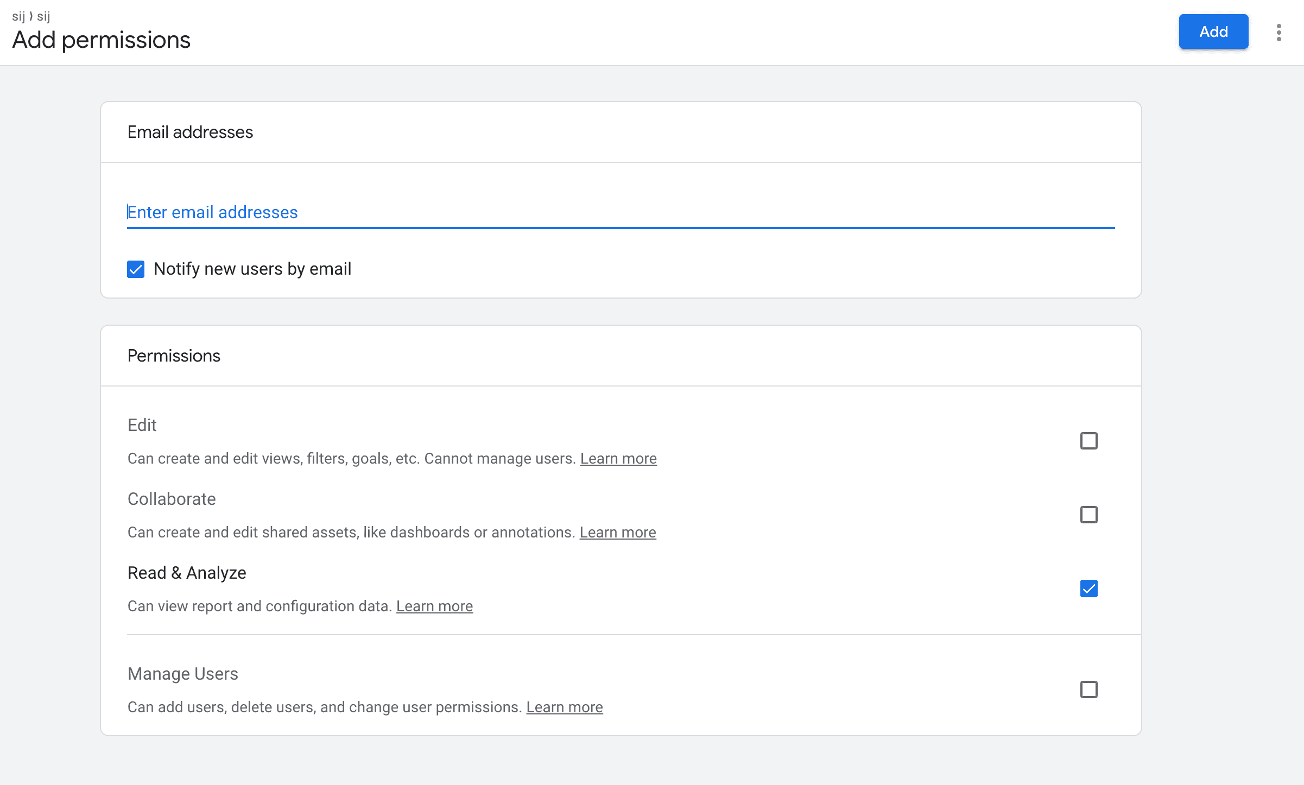Click the Permissions section heading
This screenshot has height=785, width=1304.
[174, 356]
